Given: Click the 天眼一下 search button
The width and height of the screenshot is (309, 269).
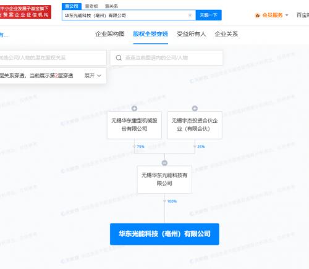Looking at the screenshot, I should coord(208,15).
